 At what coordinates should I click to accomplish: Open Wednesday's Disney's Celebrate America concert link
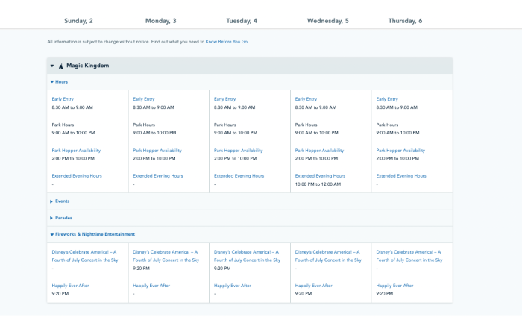click(x=328, y=256)
